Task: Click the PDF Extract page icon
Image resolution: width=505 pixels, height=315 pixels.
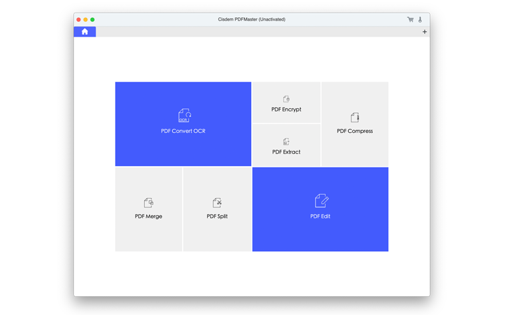Action: coord(286,142)
